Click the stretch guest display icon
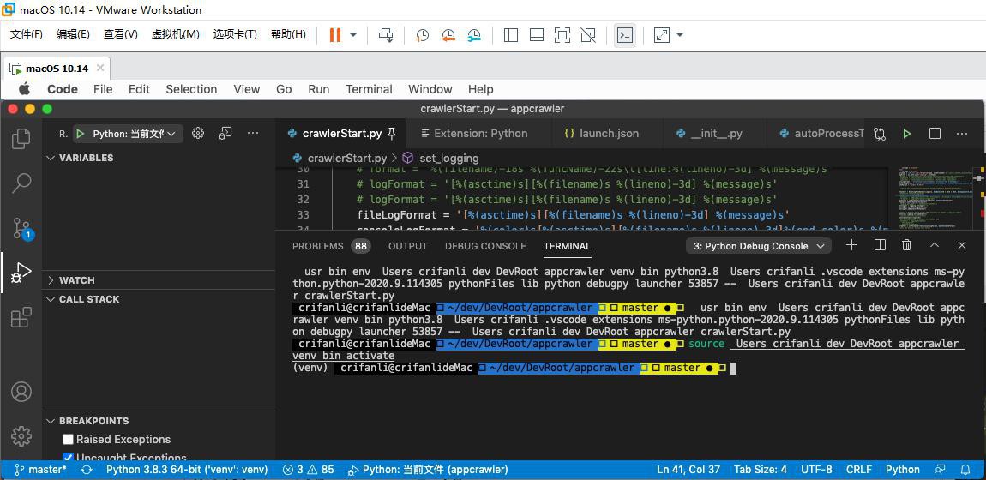This screenshot has width=986, height=480. click(x=662, y=35)
